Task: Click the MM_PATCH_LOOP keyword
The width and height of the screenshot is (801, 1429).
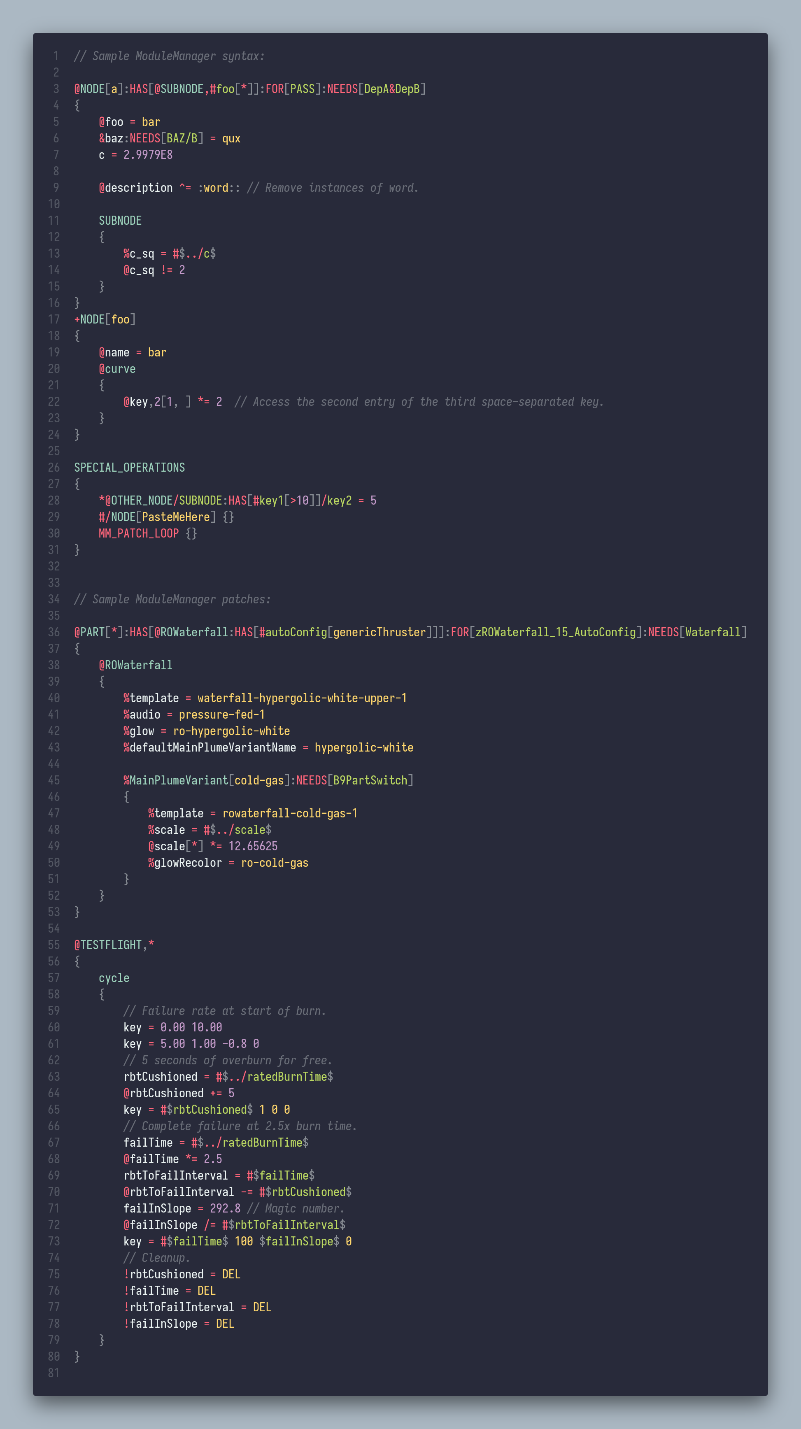Action: (x=139, y=533)
